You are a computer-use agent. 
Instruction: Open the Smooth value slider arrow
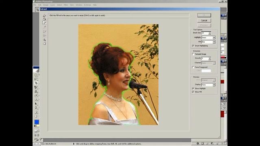coord(210,58)
